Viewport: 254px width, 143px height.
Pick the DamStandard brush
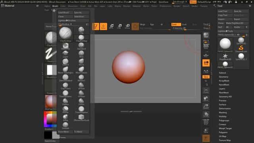coord(65,78)
